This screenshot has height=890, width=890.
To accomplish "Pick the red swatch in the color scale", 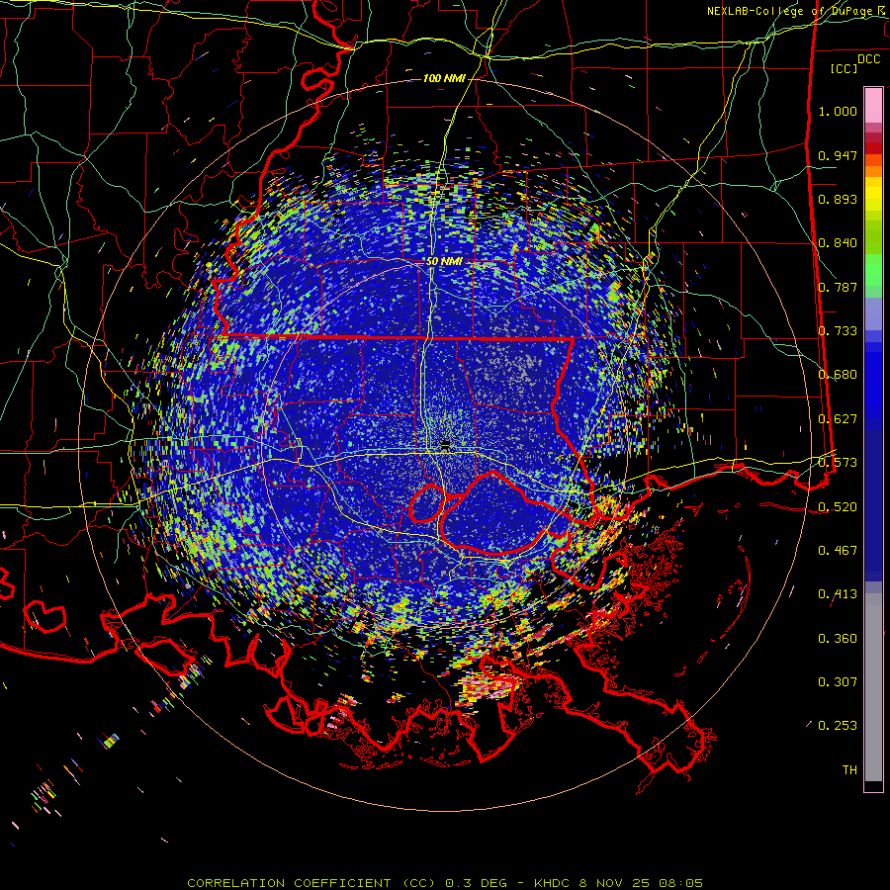I will click(x=873, y=147).
